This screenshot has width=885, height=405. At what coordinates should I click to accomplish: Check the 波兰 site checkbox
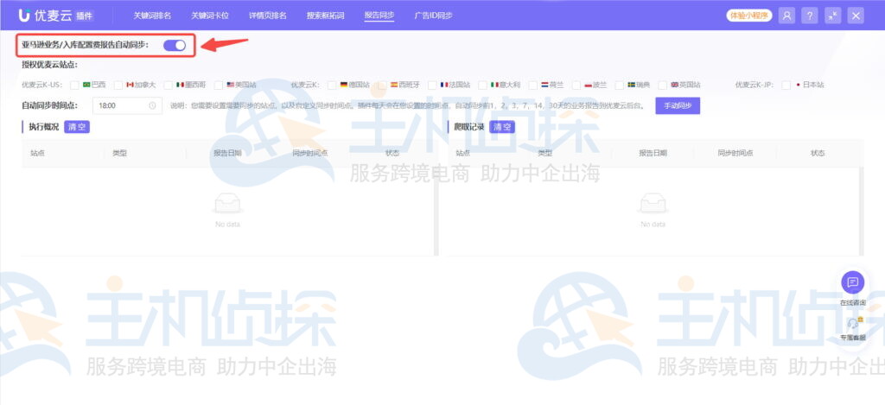coord(576,85)
